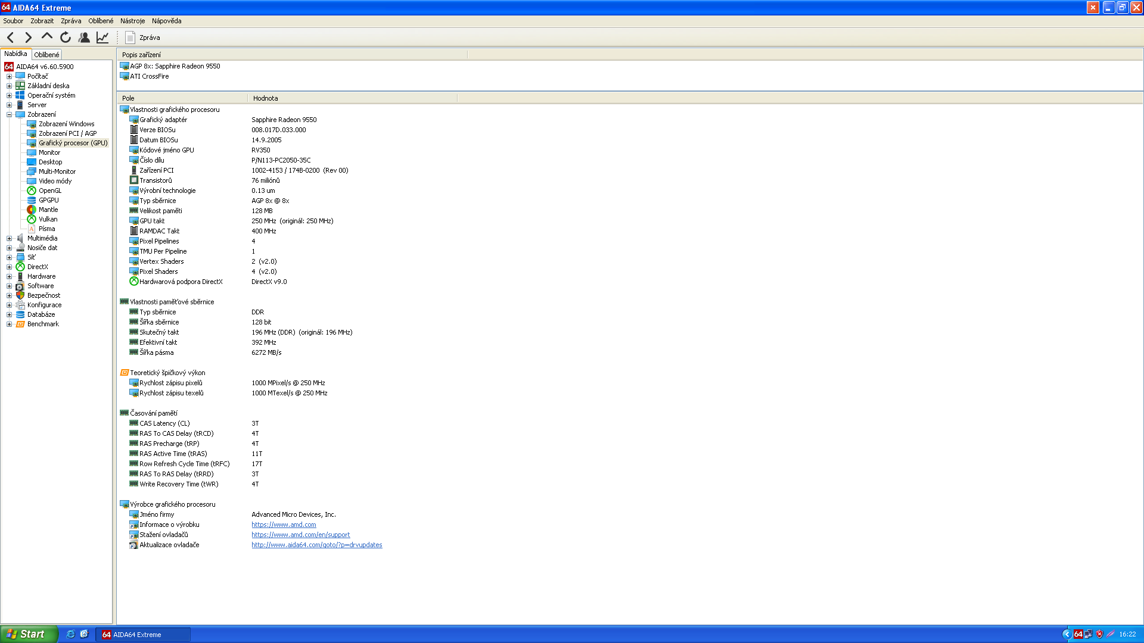Open the aida64.com driver updates link
This screenshot has width=1144, height=643.
click(316, 545)
